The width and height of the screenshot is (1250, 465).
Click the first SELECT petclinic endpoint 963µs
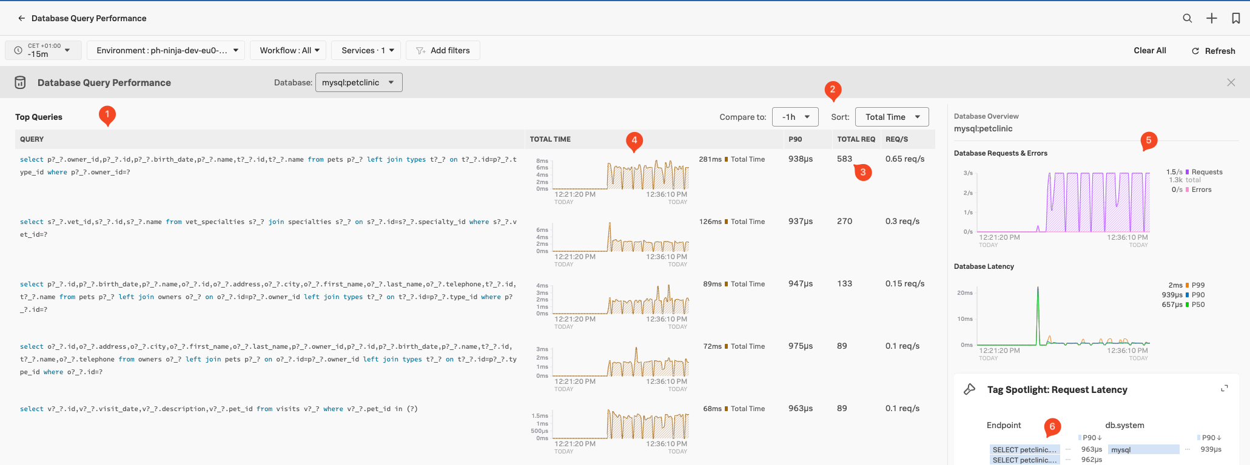[x=1025, y=449]
